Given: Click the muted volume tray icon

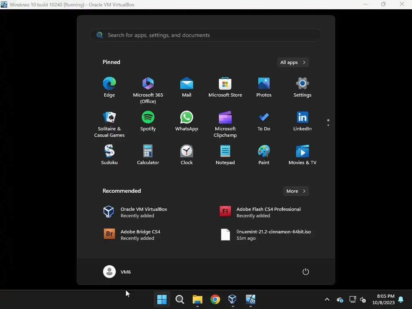Looking at the screenshot, I should tap(363, 299).
